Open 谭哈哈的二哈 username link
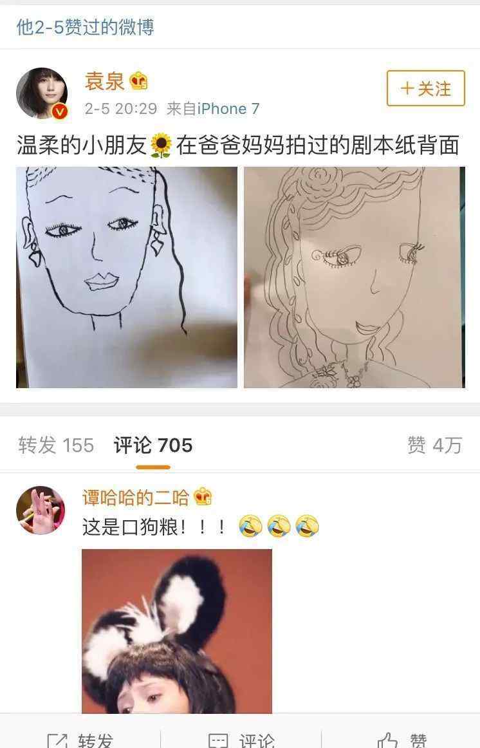Screen dimensions: 480x748 (x=136, y=497)
